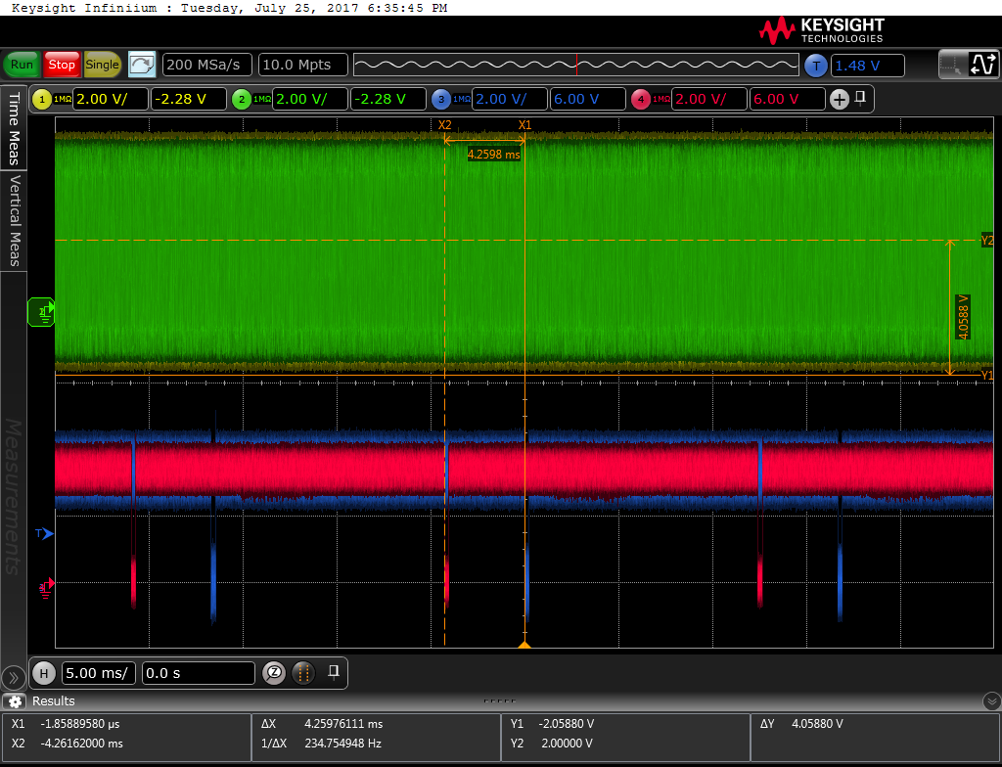Toggle channel 3 blue button
The height and width of the screenshot is (767, 1002).
point(441,99)
